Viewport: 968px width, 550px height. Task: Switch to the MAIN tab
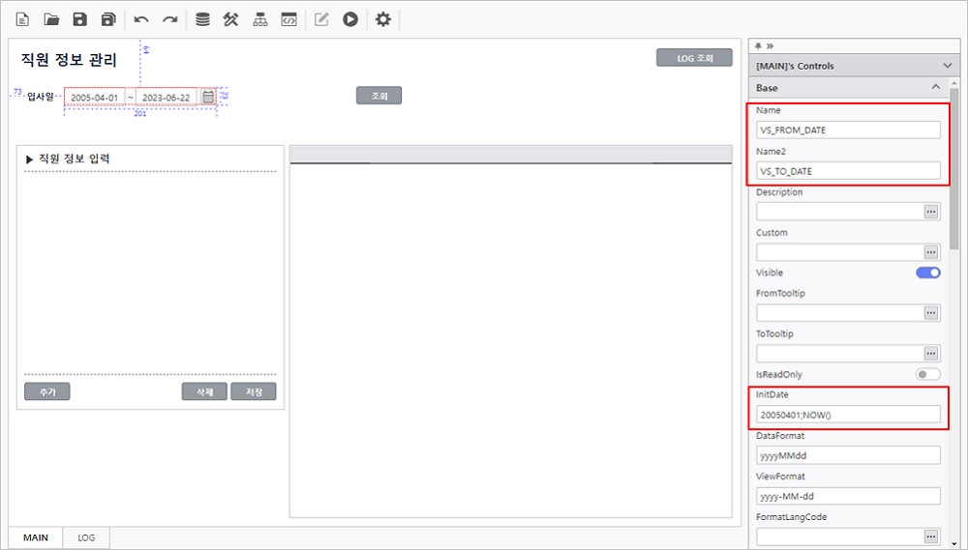(36, 537)
